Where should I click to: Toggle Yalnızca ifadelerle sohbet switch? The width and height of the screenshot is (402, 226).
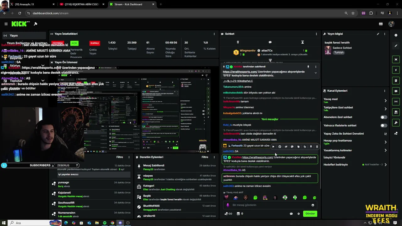point(384,126)
